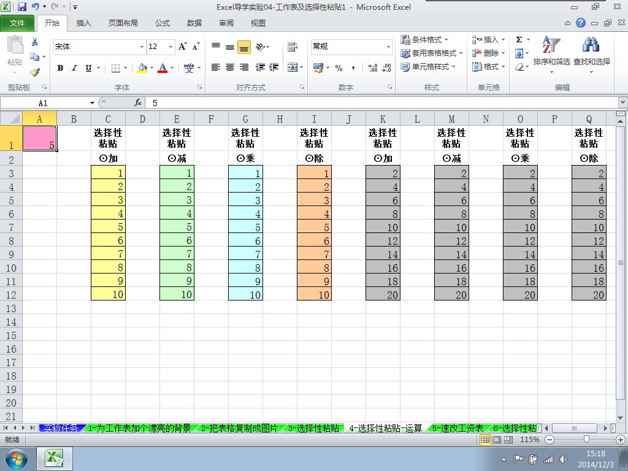The height and width of the screenshot is (471, 628).
Task: Click the Copy icon in clipboard group
Action: tap(35, 57)
